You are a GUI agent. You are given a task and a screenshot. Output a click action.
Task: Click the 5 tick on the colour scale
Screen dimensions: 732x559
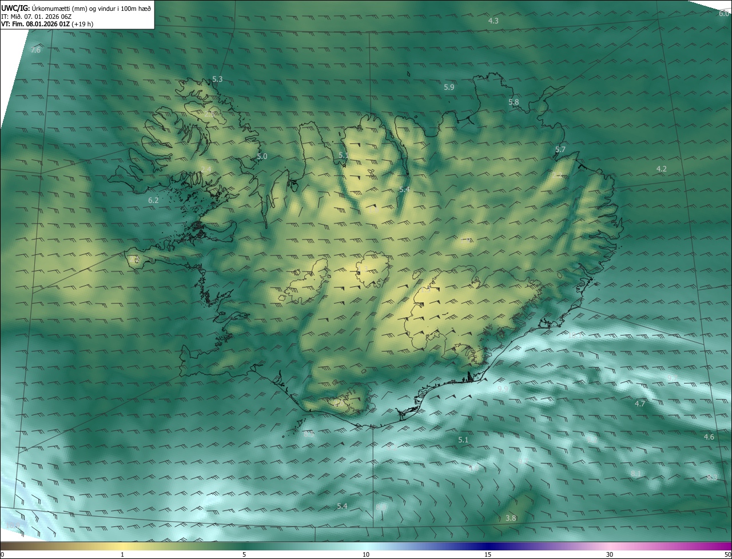(244, 554)
